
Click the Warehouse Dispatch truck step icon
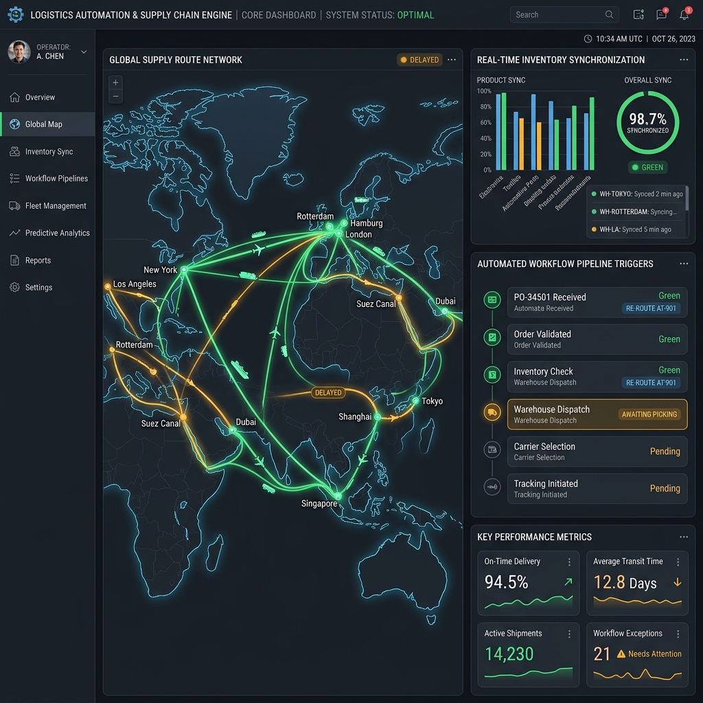(492, 412)
